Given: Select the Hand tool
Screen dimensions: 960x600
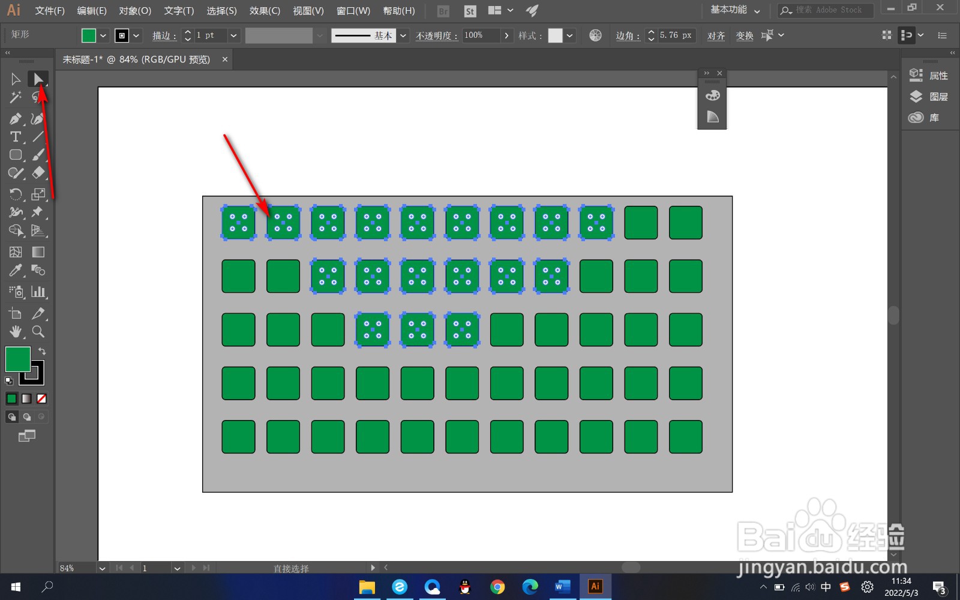Looking at the screenshot, I should 16,331.
